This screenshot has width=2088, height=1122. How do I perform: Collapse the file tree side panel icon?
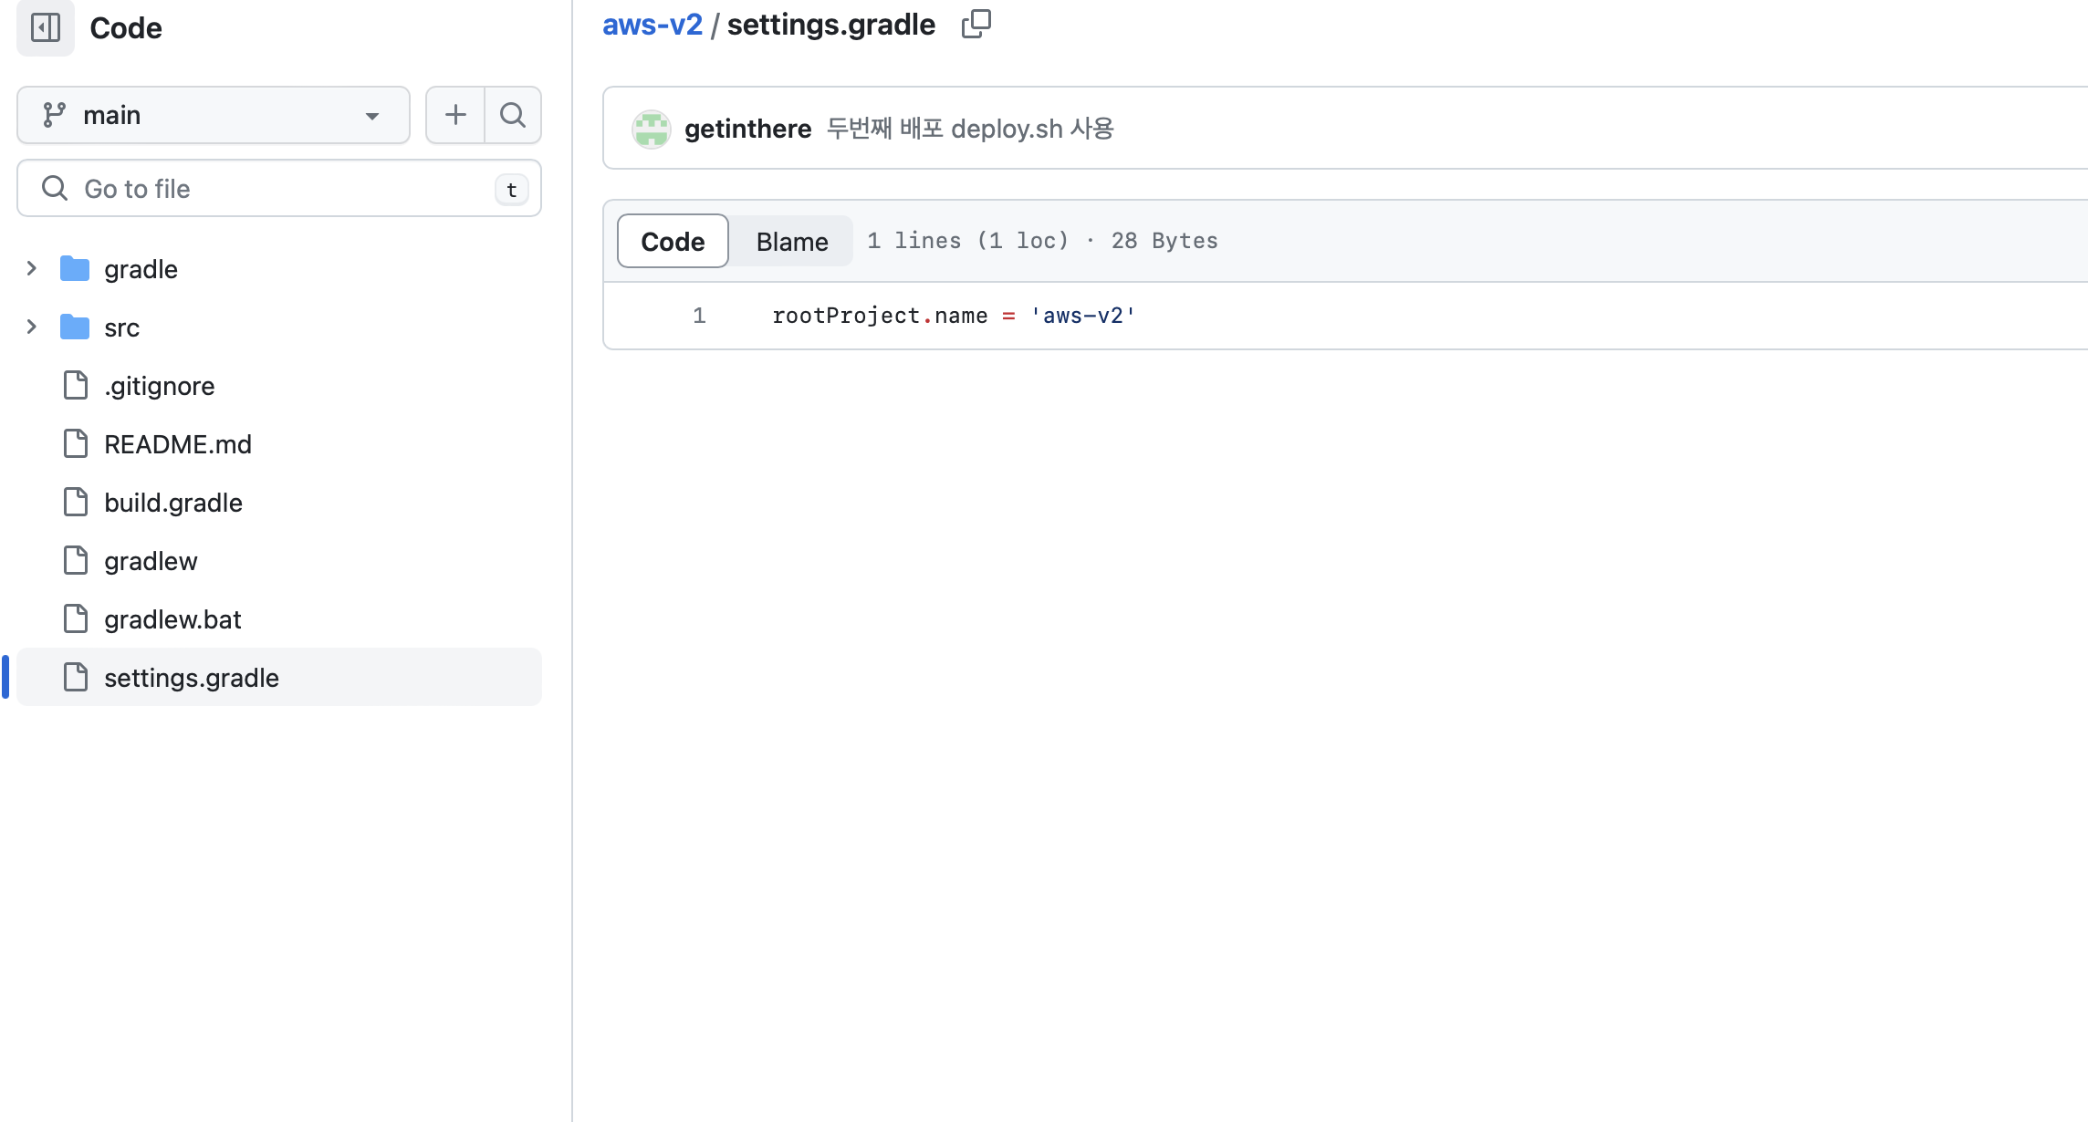(46, 27)
